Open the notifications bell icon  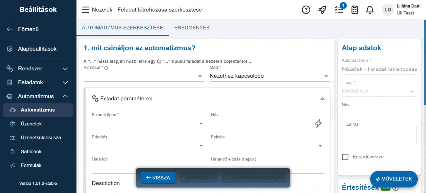(x=370, y=10)
